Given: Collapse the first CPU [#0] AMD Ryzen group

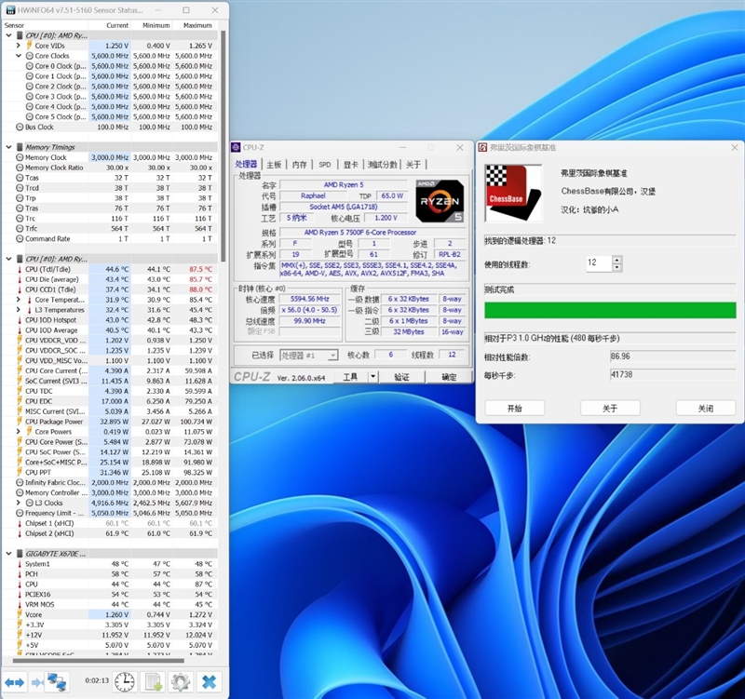Looking at the screenshot, I should pyautogui.click(x=8, y=35).
